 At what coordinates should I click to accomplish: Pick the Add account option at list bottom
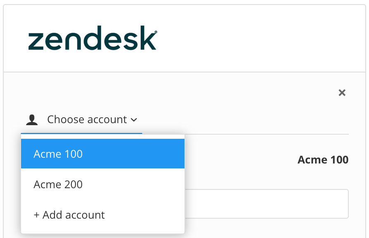pyautogui.click(x=69, y=215)
